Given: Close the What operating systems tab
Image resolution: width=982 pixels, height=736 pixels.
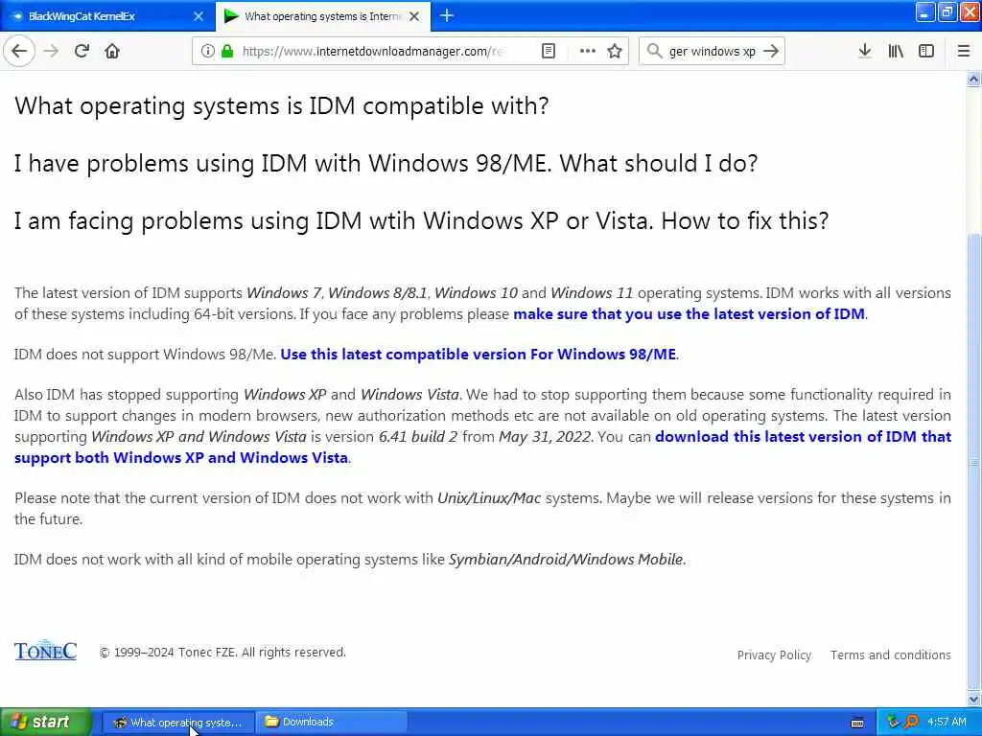Looking at the screenshot, I should (x=414, y=16).
